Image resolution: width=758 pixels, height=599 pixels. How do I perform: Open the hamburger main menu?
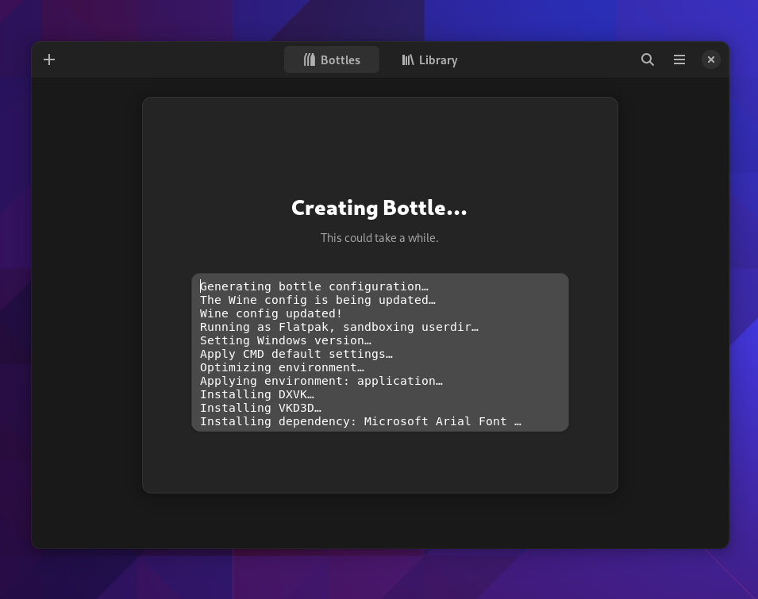(x=679, y=59)
